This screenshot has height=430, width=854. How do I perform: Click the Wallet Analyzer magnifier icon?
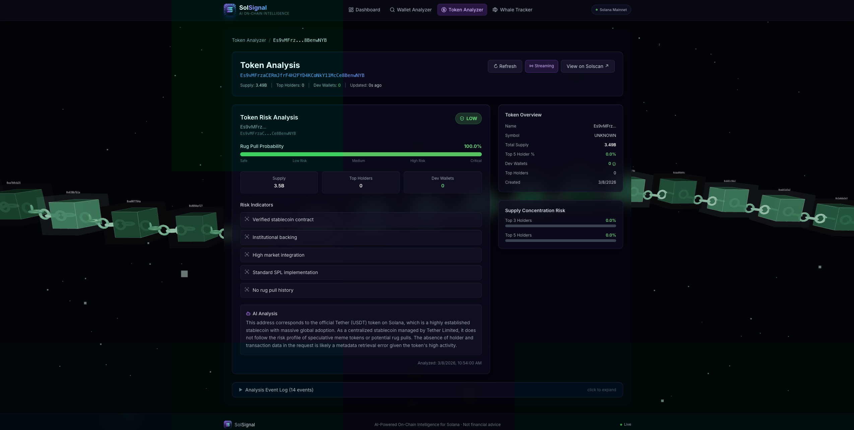coord(392,10)
